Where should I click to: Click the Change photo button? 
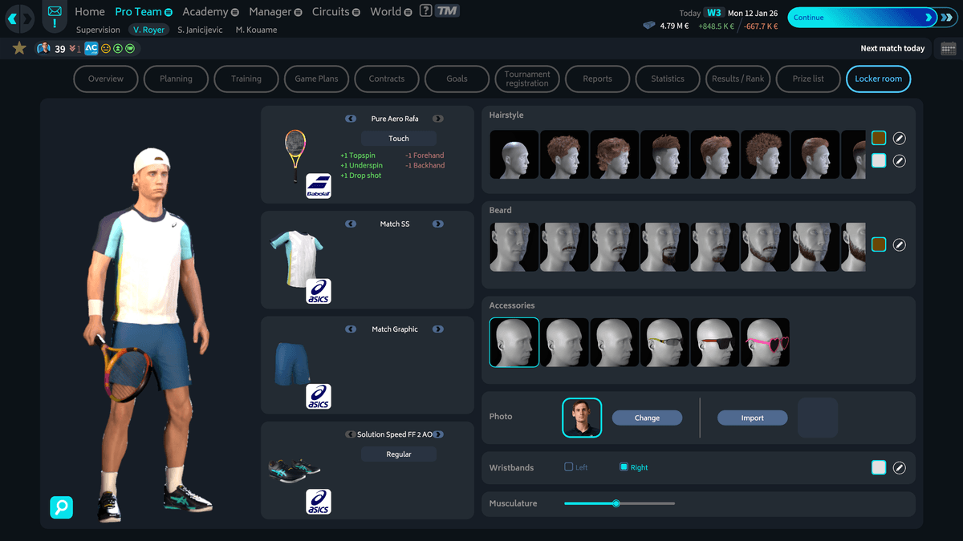647,418
